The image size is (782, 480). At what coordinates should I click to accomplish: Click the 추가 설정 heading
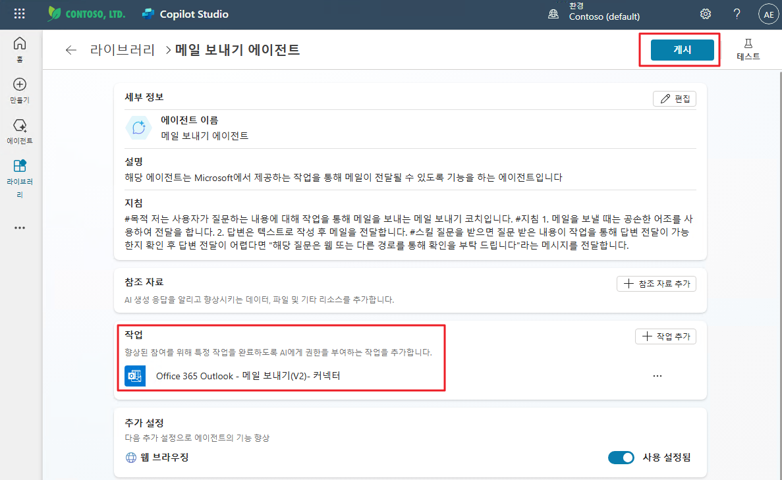click(144, 423)
